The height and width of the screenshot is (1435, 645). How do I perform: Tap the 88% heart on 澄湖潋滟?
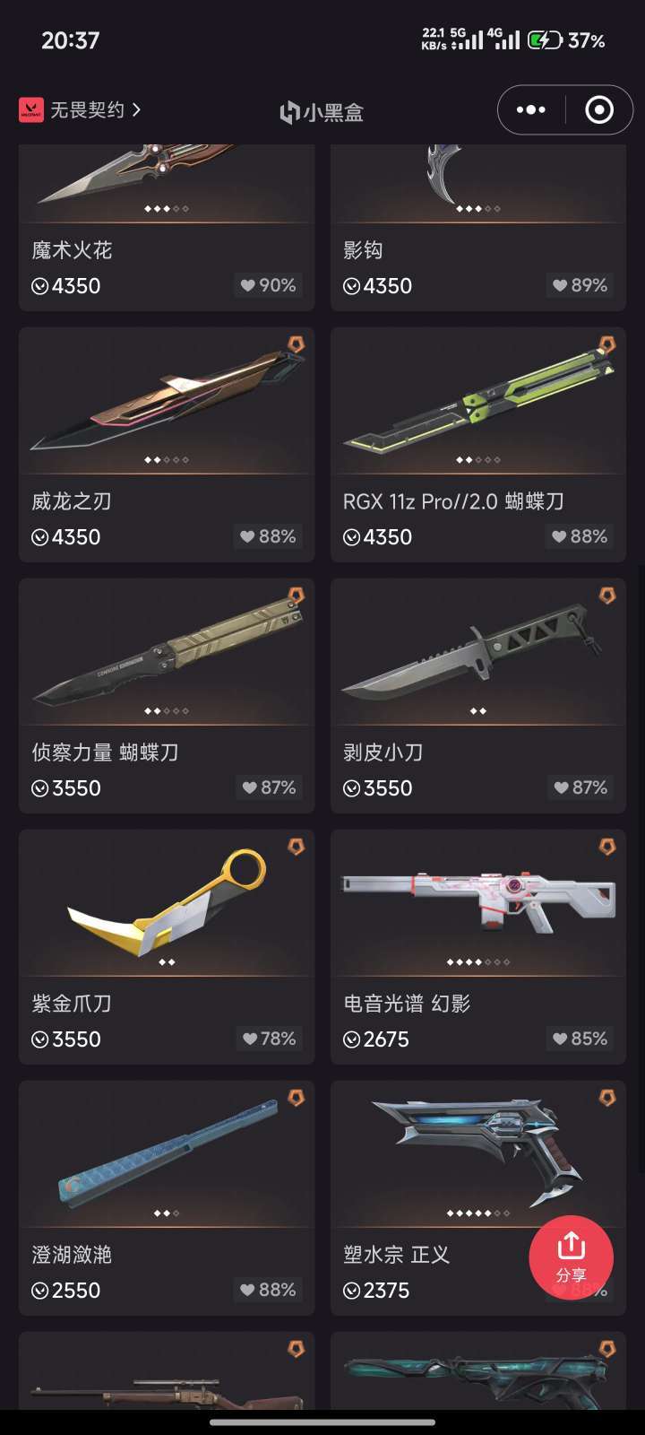[x=268, y=1290]
